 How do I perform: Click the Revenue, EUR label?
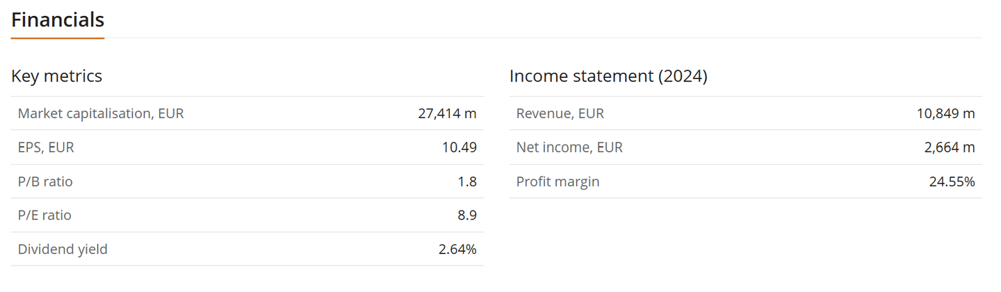(560, 113)
